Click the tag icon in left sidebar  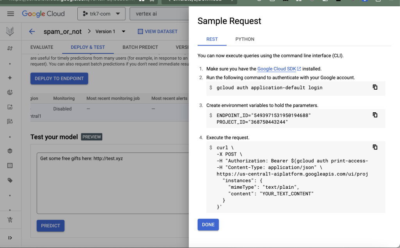click(10, 181)
